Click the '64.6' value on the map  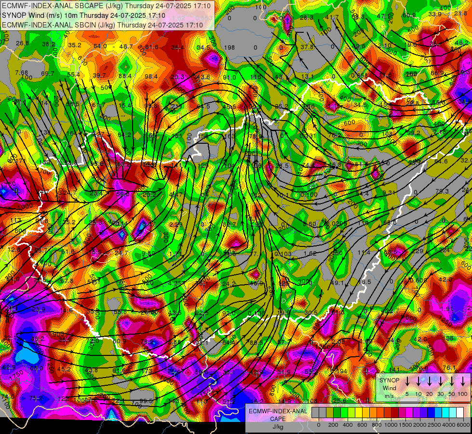click(441, 162)
